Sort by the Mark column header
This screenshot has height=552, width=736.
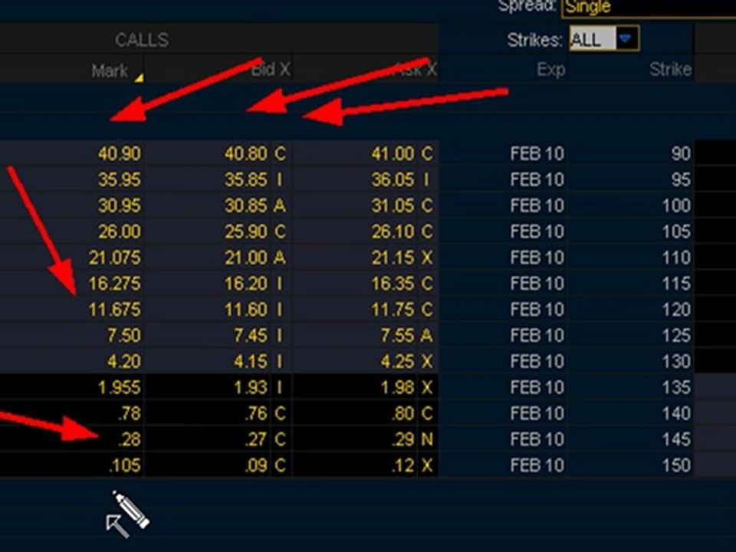click(110, 71)
